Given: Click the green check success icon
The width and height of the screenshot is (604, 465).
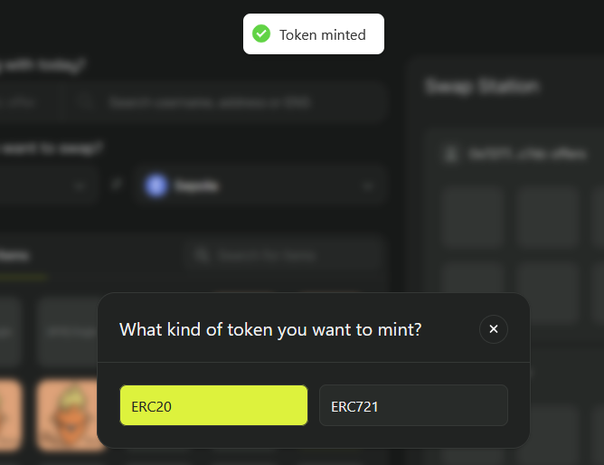Looking at the screenshot, I should pos(261,34).
